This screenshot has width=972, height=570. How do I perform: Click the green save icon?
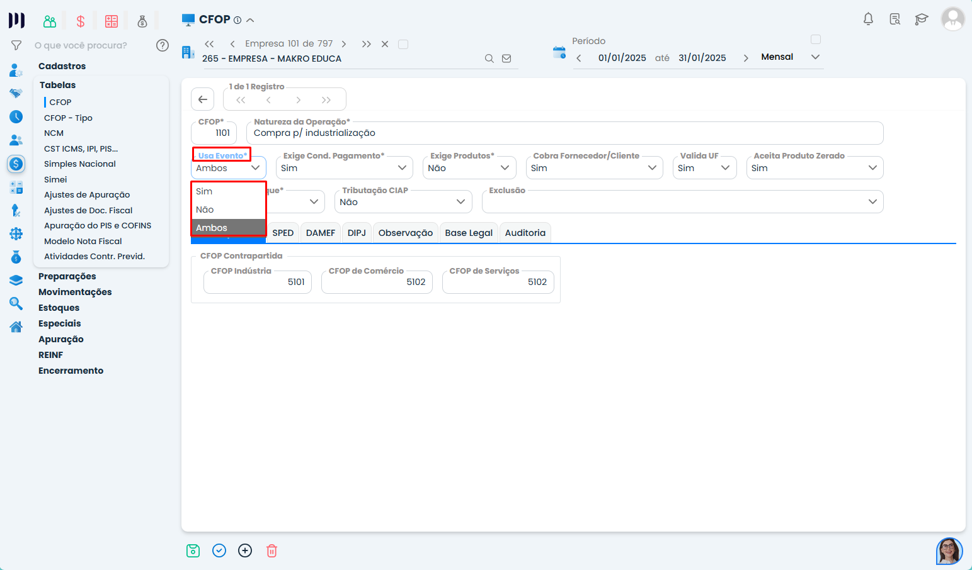pyautogui.click(x=193, y=551)
